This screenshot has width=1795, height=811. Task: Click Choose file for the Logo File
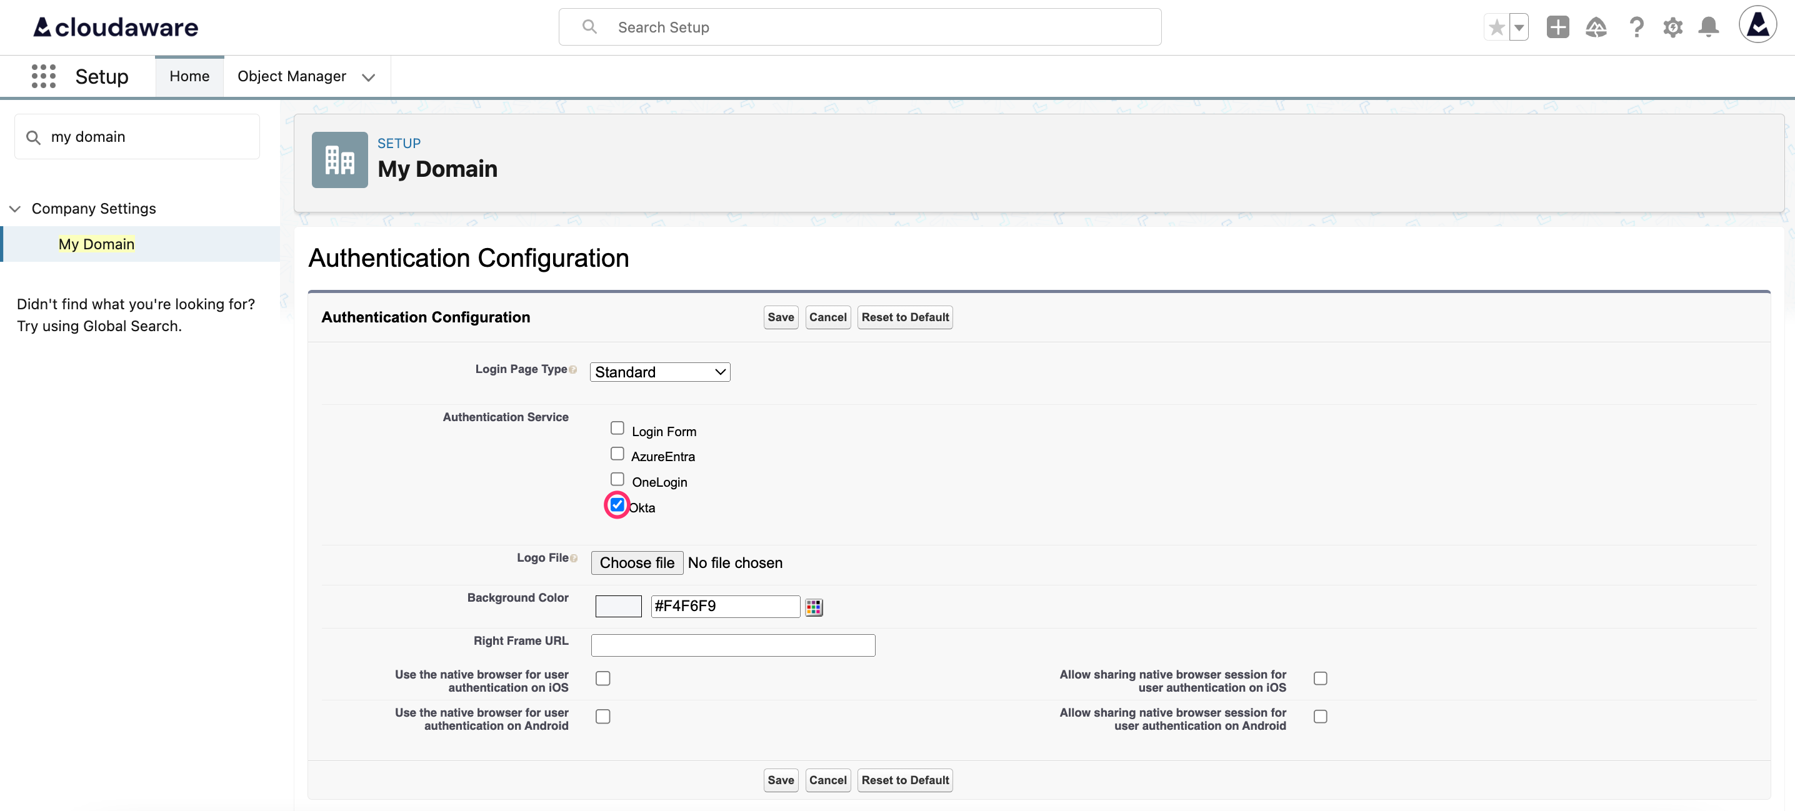click(x=636, y=562)
